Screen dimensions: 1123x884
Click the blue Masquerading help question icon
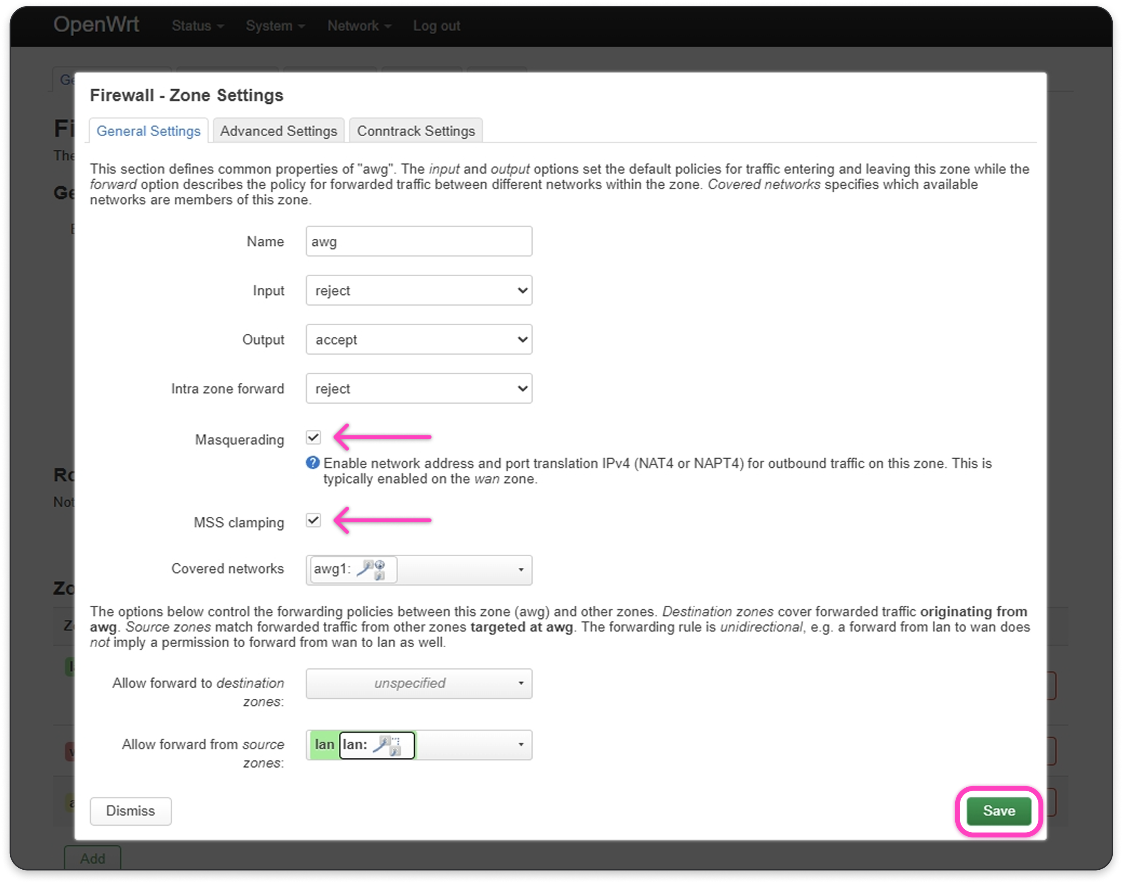coord(313,463)
